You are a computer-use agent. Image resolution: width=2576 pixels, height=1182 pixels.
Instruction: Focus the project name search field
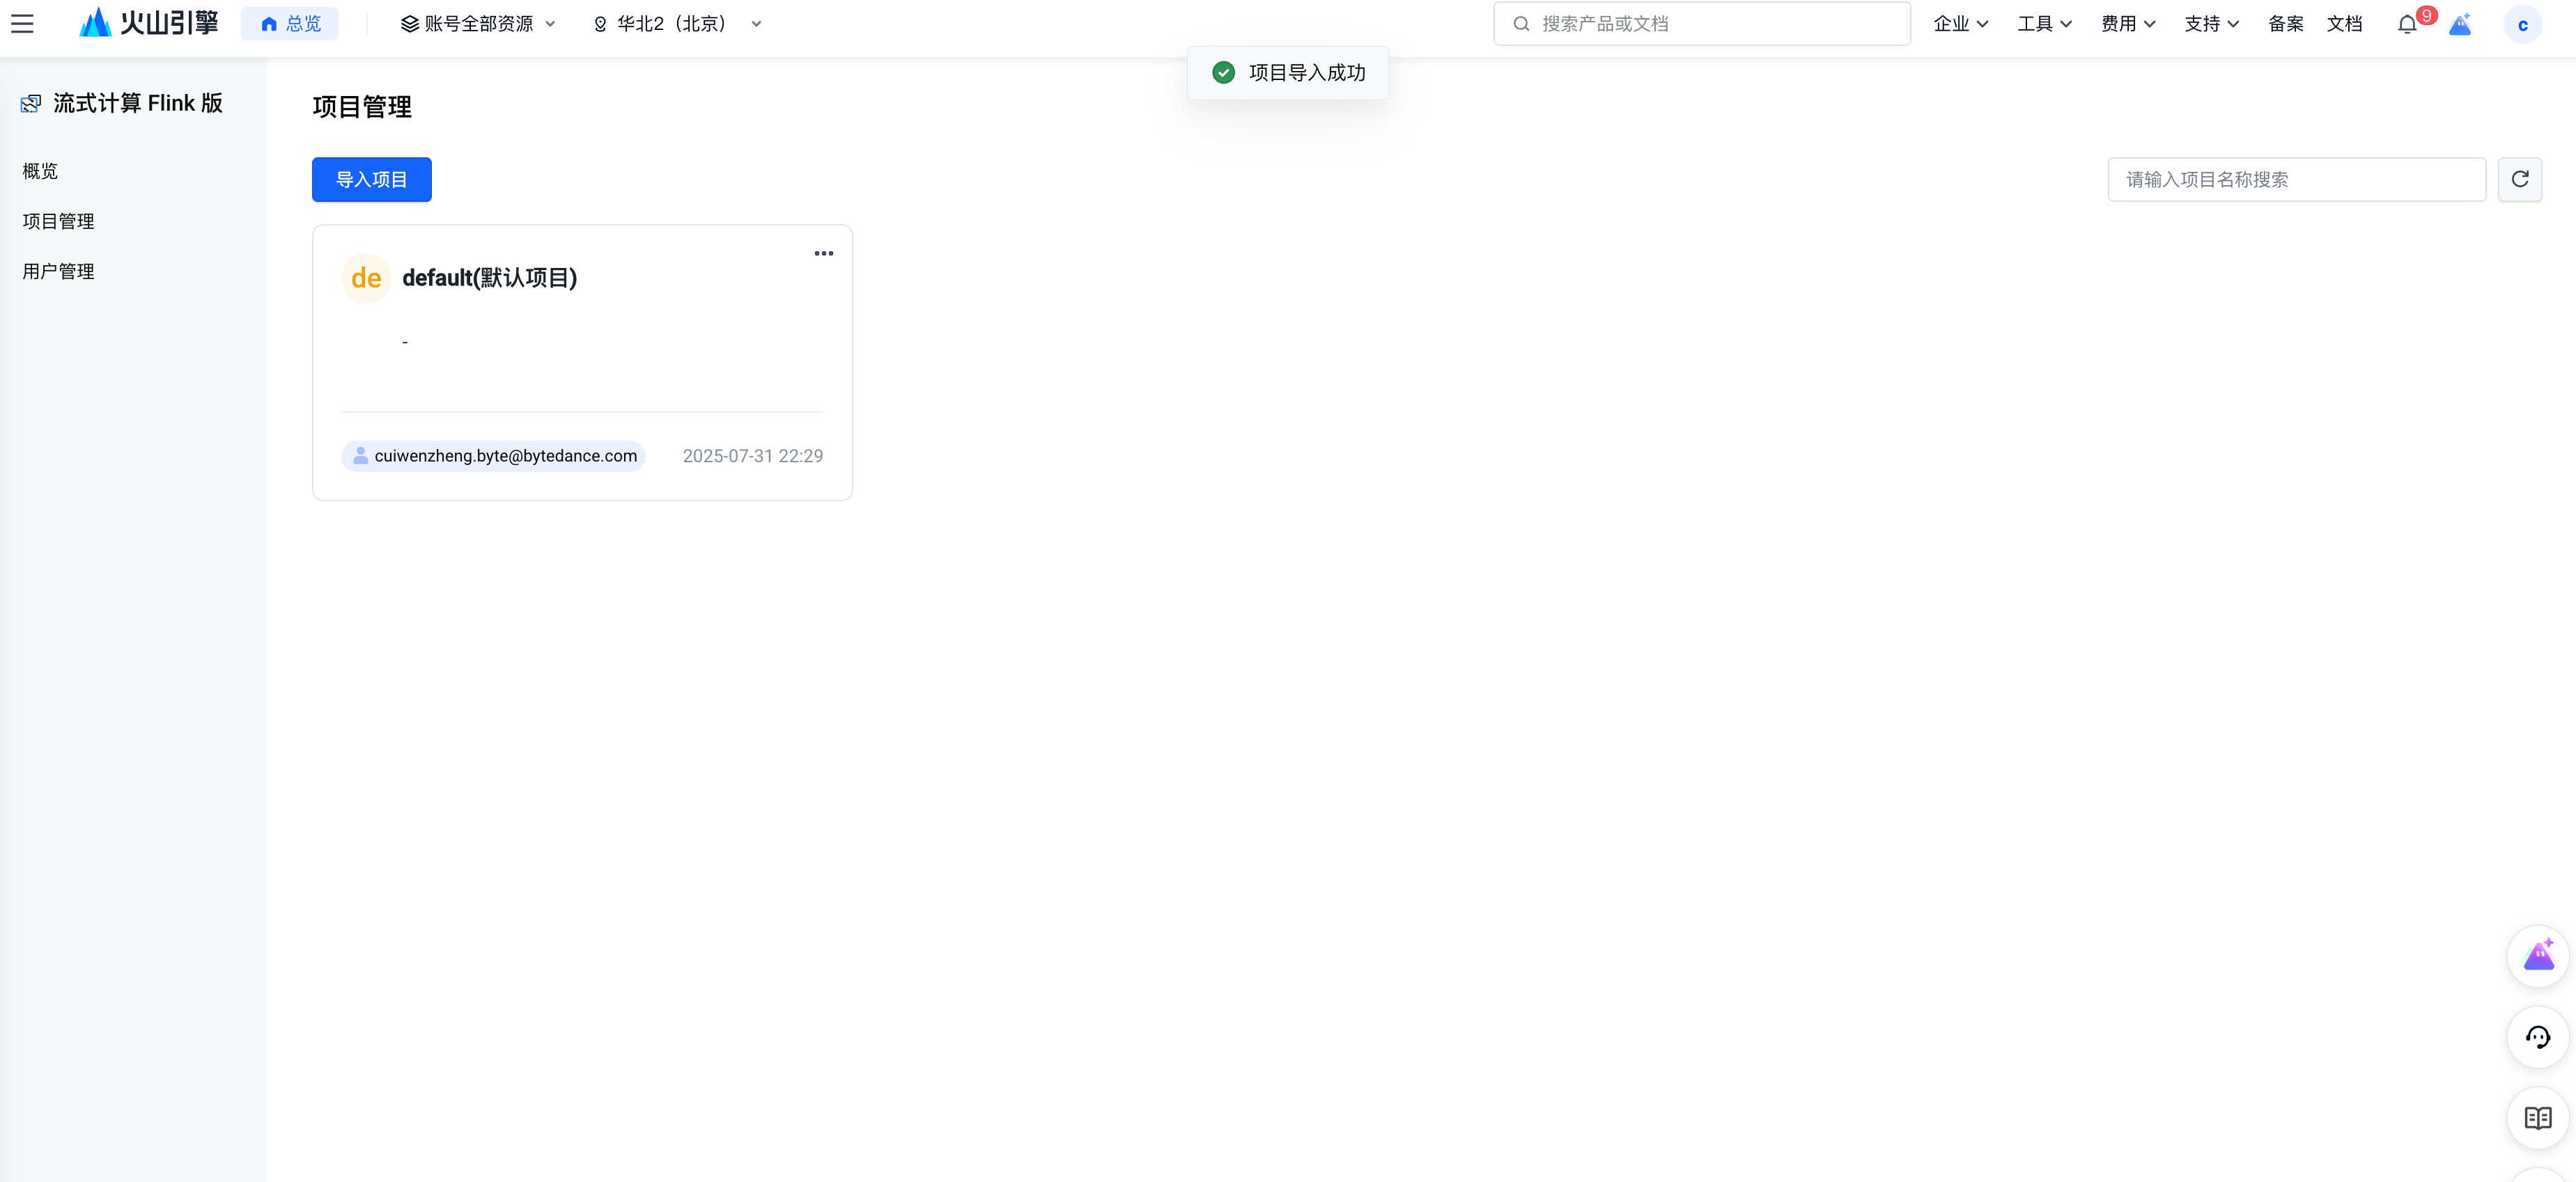[x=2295, y=179]
